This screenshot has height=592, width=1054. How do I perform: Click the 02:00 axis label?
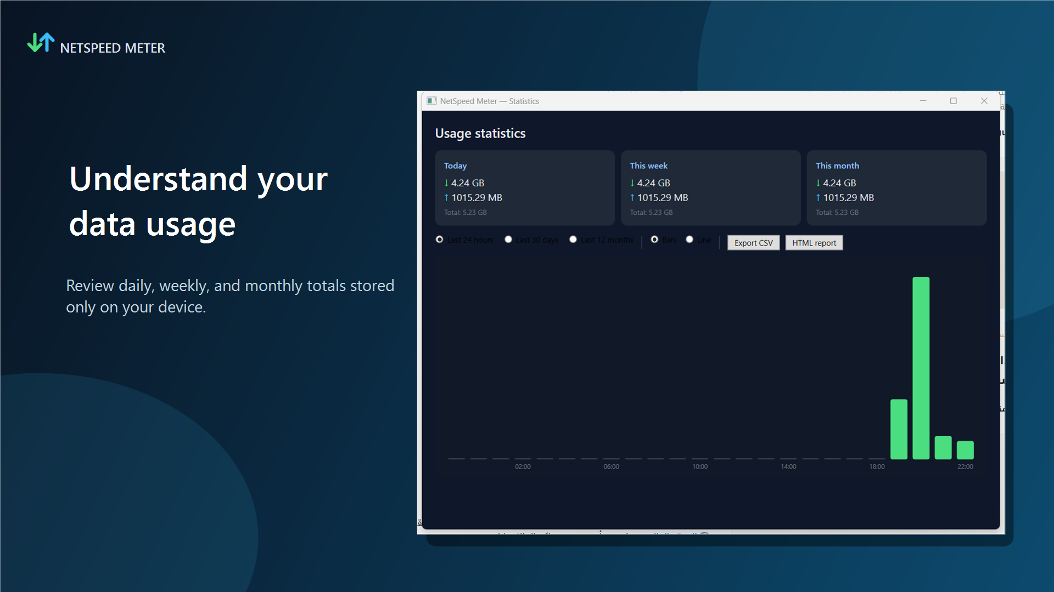pyautogui.click(x=523, y=466)
